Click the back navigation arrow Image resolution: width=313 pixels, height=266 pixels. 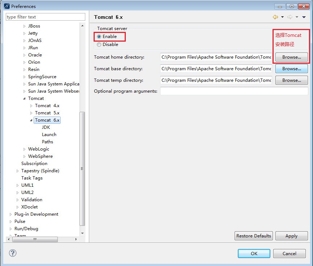[275, 17]
